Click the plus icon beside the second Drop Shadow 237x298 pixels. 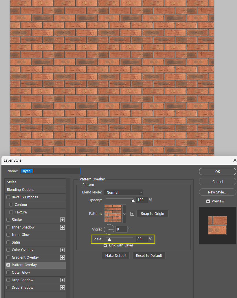pos(63,287)
